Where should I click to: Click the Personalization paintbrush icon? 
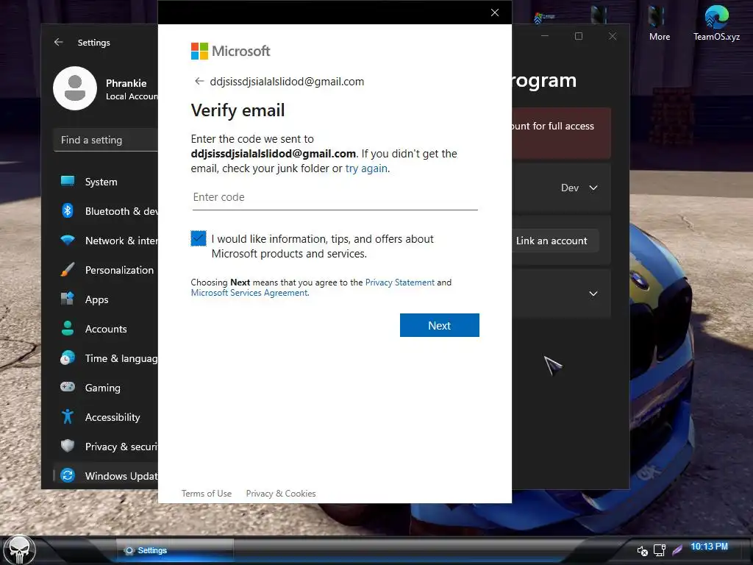point(68,269)
